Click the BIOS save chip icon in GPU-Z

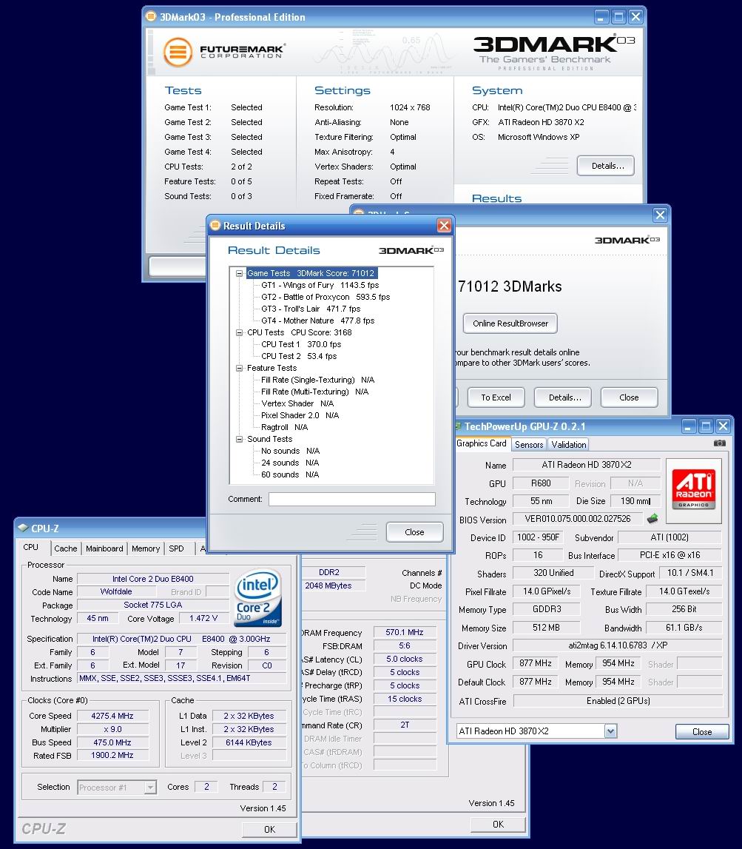coord(652,518)
